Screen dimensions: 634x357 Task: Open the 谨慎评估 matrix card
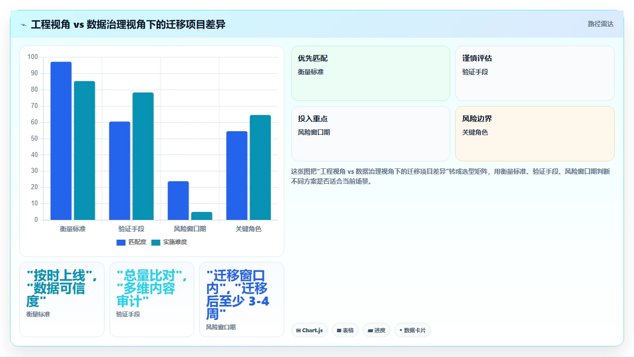click(x=535, y=73)
